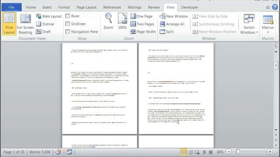The image size is (280, 157).
Task: Click the Select Browse Object button
Action: pos(276,140)
